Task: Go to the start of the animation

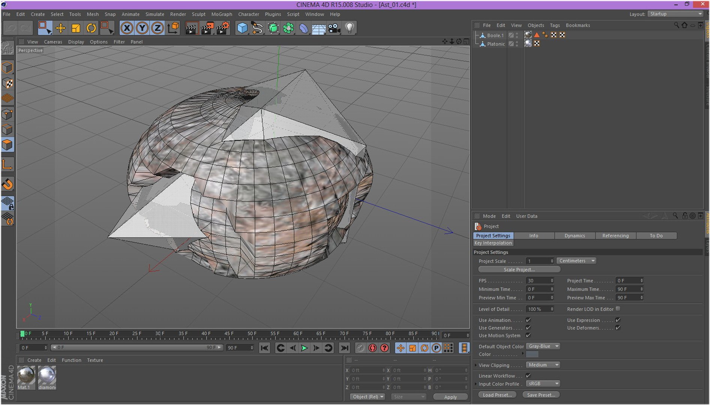Action: pos(264,348)
